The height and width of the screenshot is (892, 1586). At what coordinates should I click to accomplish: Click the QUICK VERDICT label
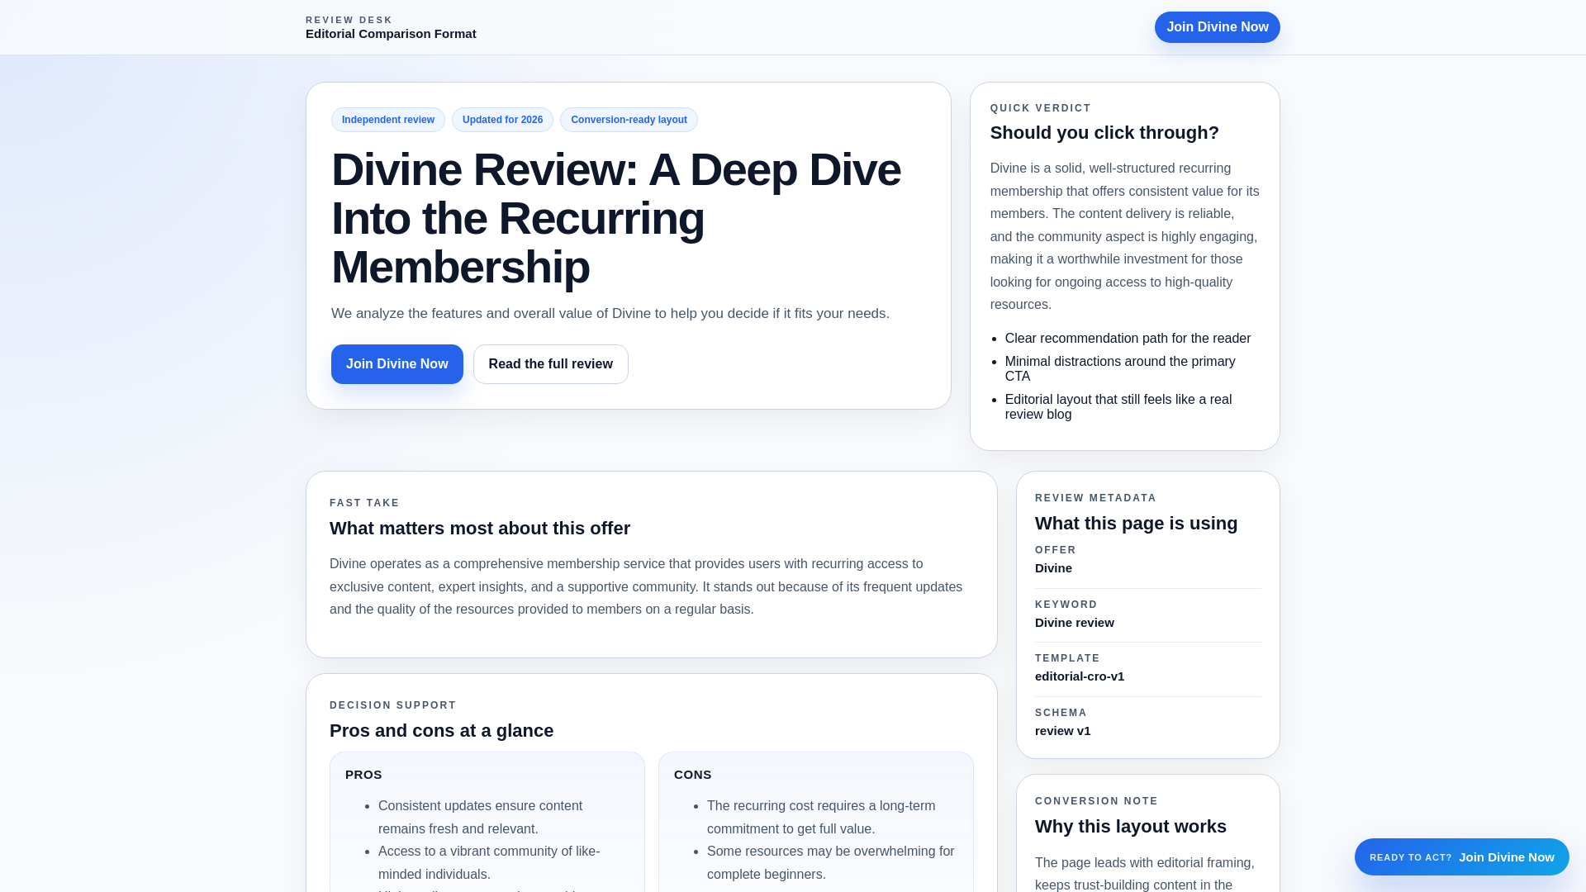(x=1040, y=108)
